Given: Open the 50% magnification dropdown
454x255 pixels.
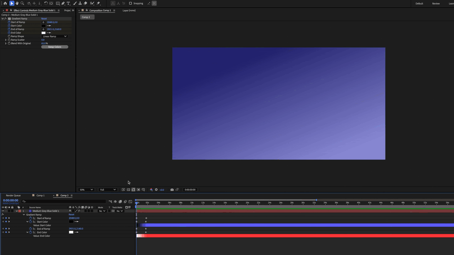Looking at the screenshot, I should coord(86,189).
